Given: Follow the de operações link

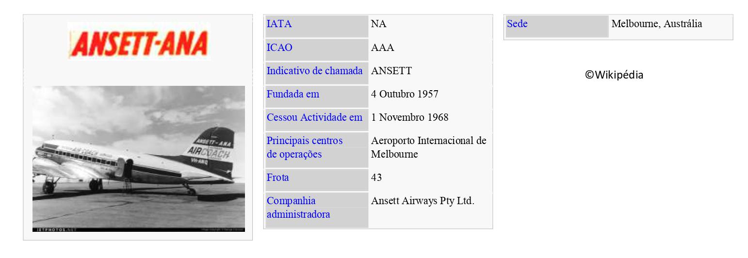Looking at the screenshot, I should coord(294,154).
